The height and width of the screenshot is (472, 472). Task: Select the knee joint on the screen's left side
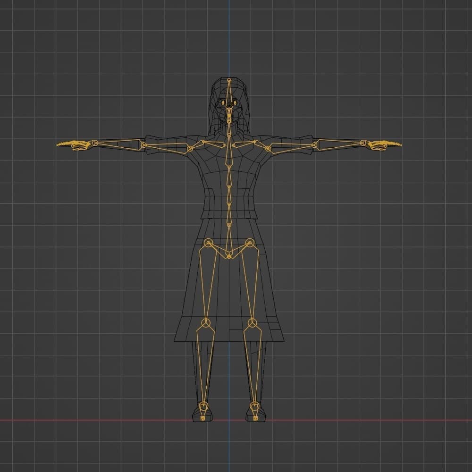[206, 323]
